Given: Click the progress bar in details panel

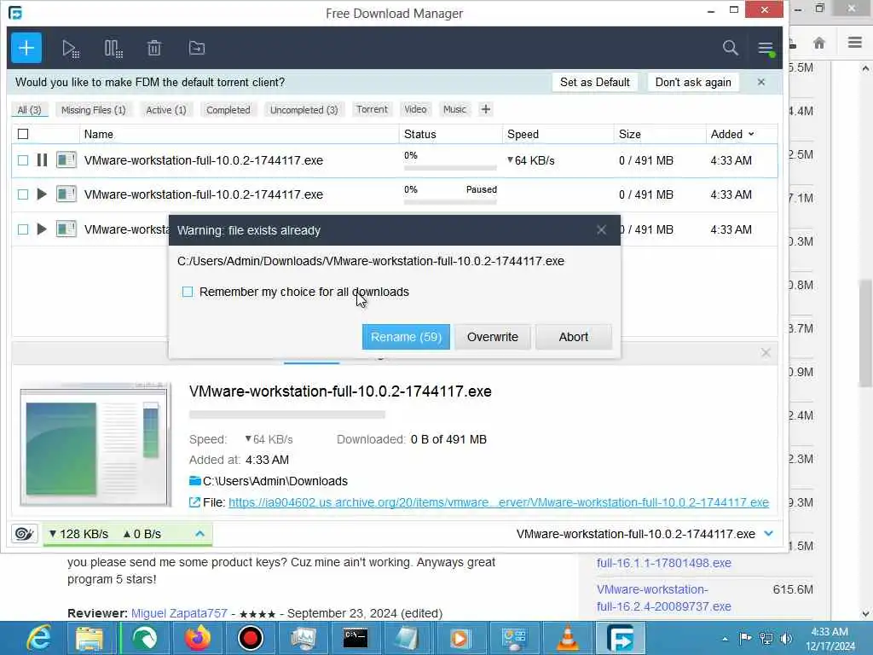Looking at the screenshot, I should pos(286,414).
